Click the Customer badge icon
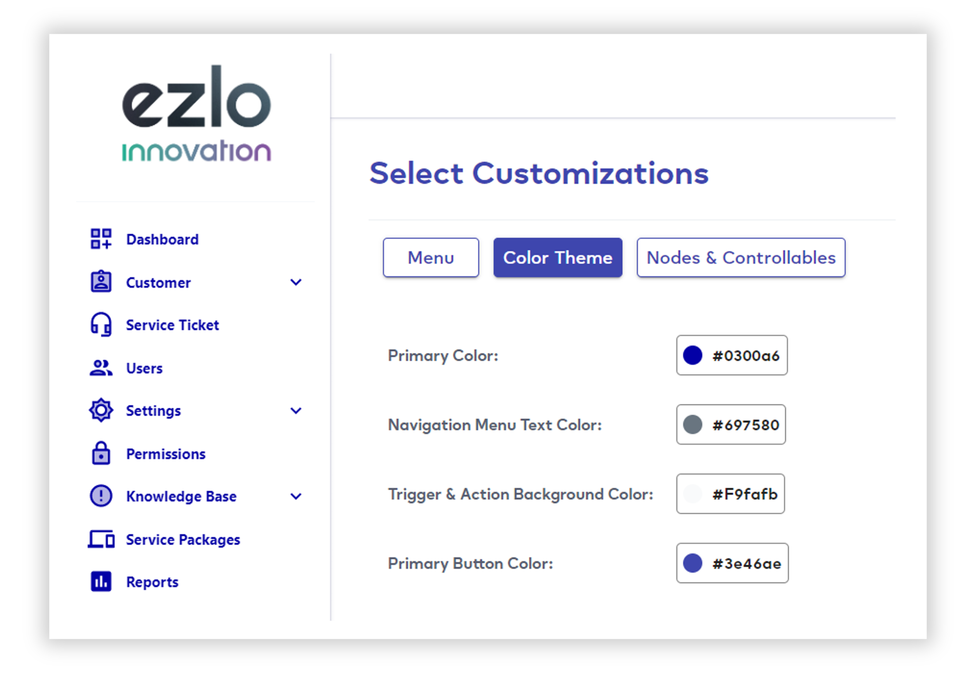Viewport: 976px width, 673px height. coord(101,282)
